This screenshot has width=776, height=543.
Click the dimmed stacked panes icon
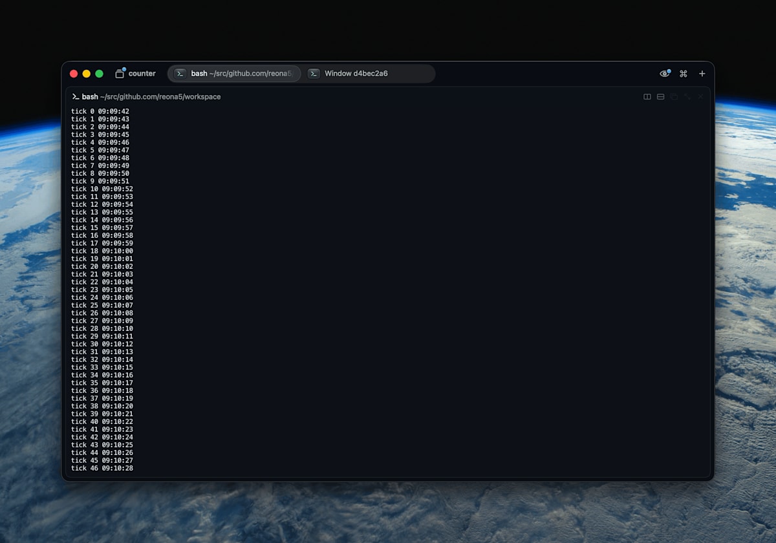(x=674, y=97)
